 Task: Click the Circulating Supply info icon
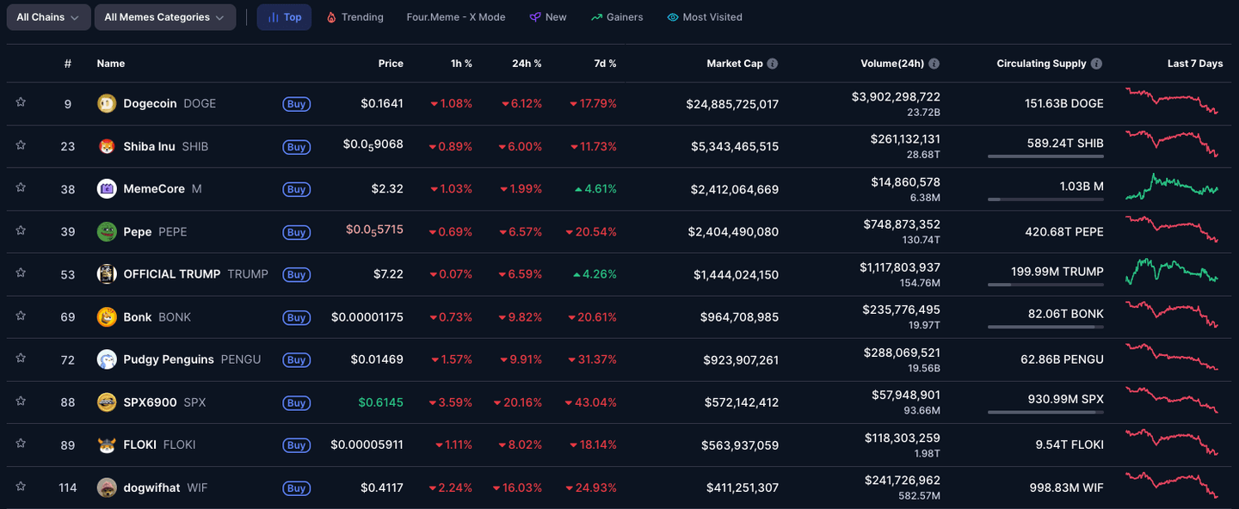tap(1095, 64)
